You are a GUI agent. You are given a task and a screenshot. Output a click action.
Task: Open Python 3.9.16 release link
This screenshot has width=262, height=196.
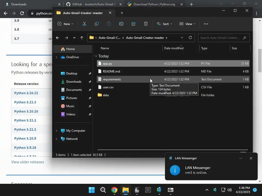[25, 148]
